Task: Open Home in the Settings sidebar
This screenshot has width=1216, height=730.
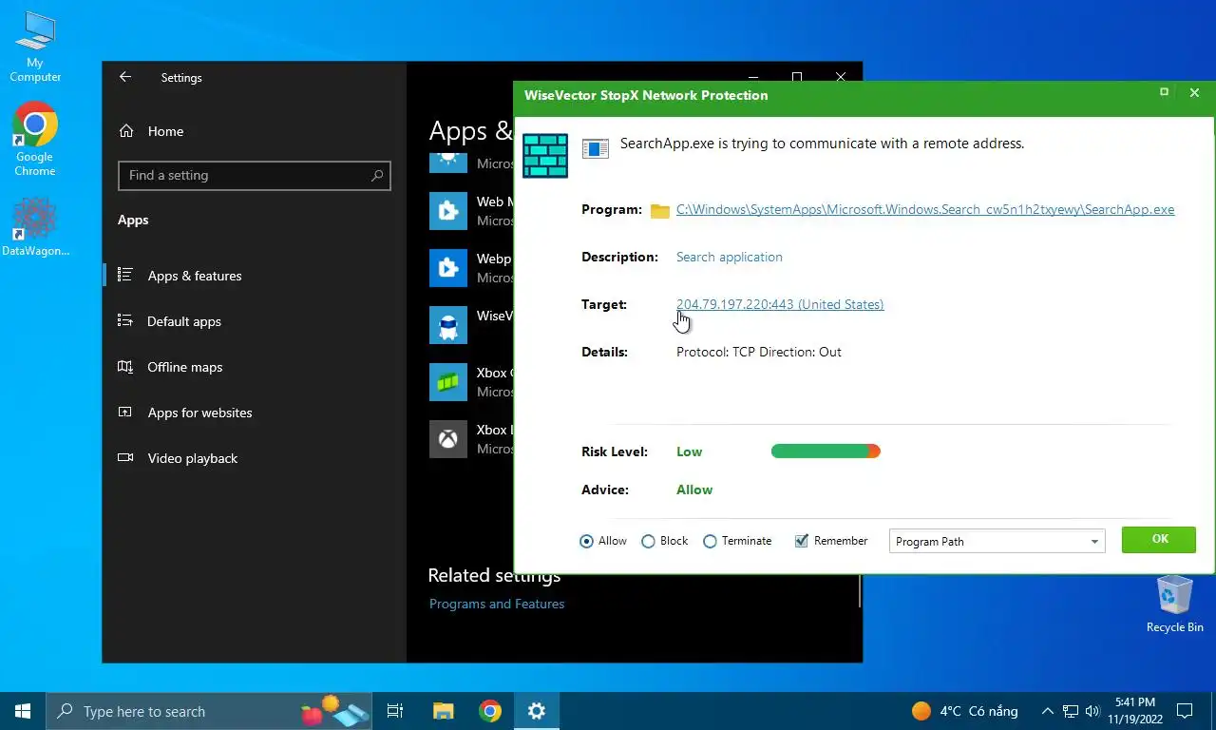Action: pyautogui.click(x=165, y=131)
